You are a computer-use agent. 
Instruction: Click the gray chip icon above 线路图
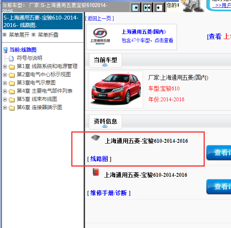96,138
